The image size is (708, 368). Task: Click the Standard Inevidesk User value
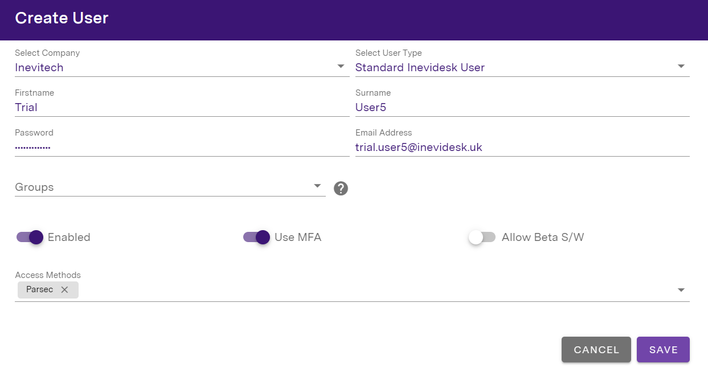(420, 67)
